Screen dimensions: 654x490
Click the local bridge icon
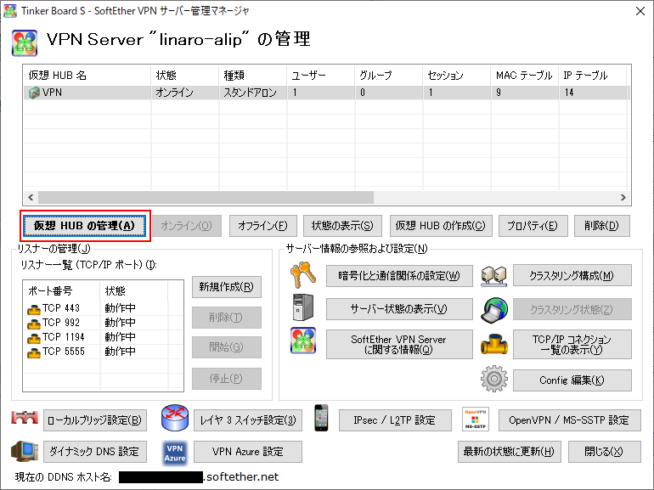coord(25,418)
